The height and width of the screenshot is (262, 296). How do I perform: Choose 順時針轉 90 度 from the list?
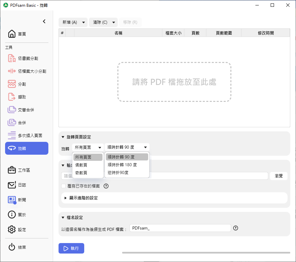point(127,157)
